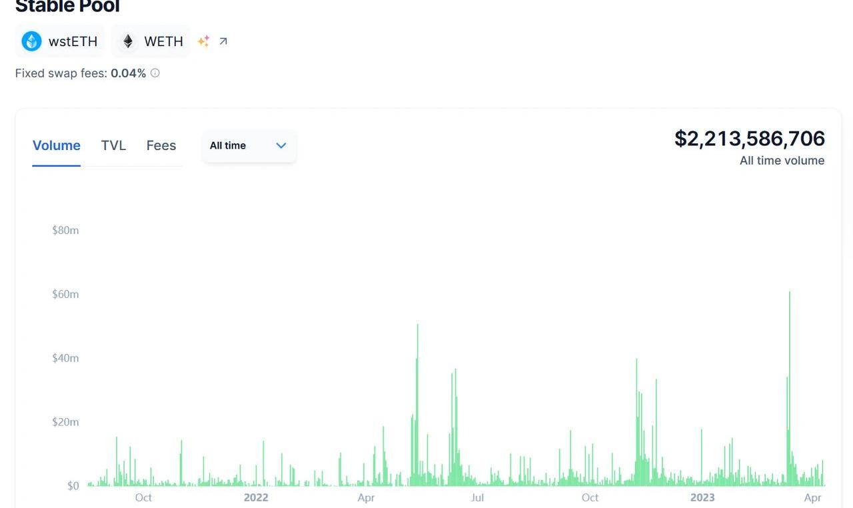The image size is (853, 508).
Task: Switch to the TVL tab
Action: [113, 145]
